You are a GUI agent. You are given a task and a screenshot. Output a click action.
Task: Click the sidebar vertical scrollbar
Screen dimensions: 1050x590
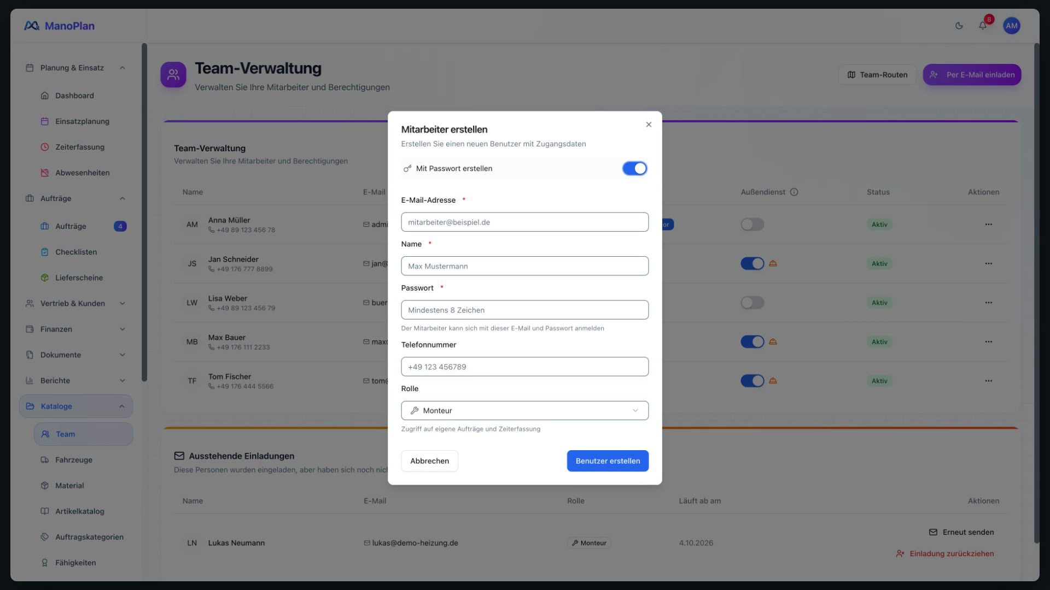click(144, 213)
